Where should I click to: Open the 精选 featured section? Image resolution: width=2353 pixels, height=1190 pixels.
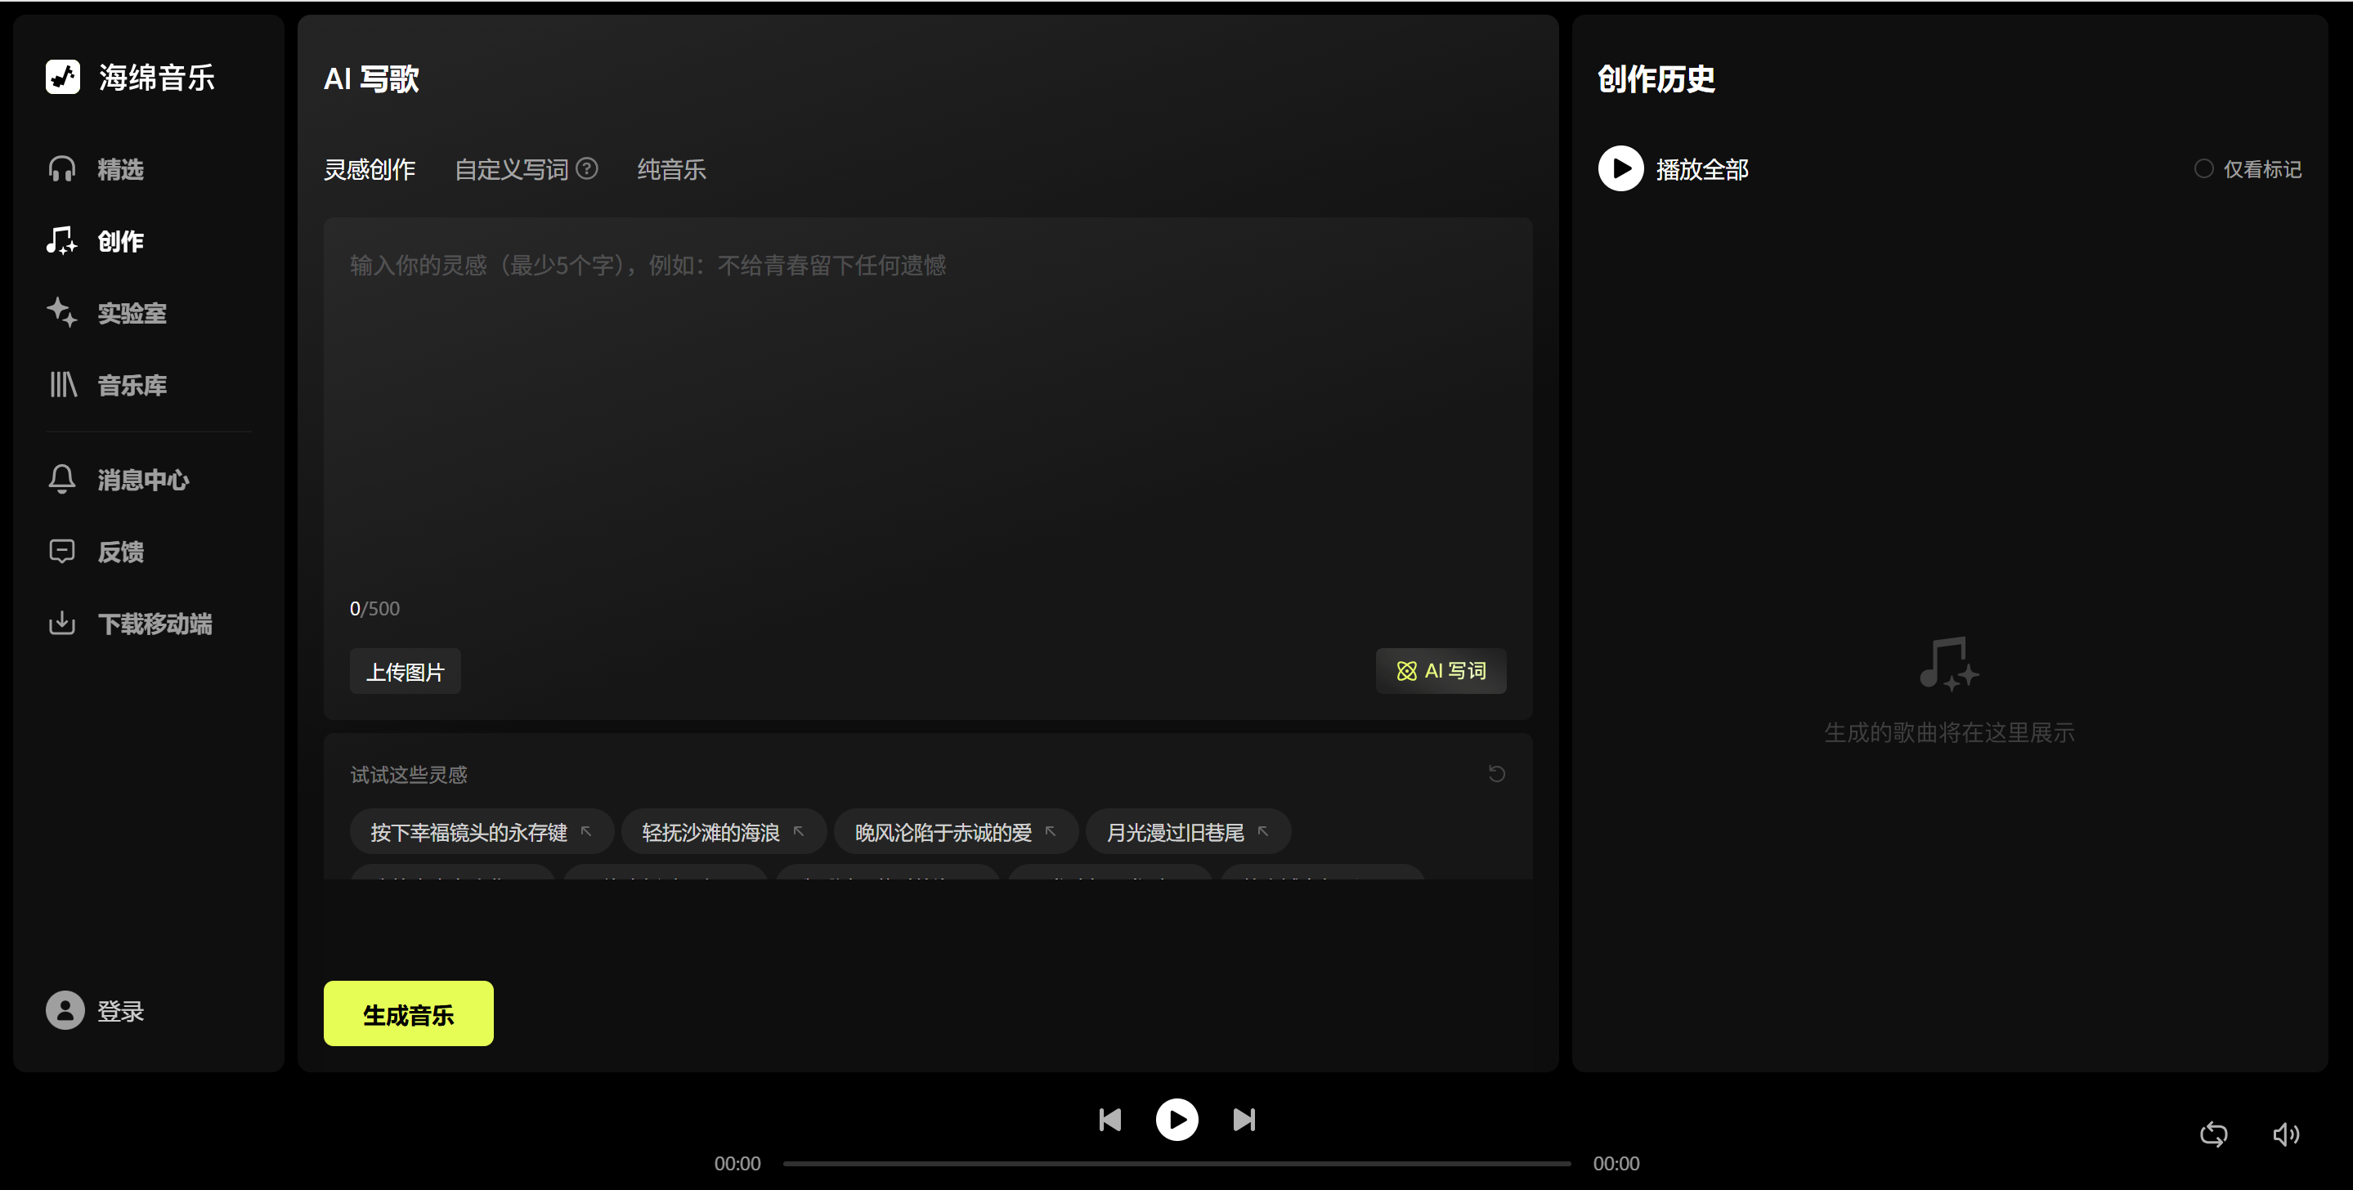click(x=119, y=168)
